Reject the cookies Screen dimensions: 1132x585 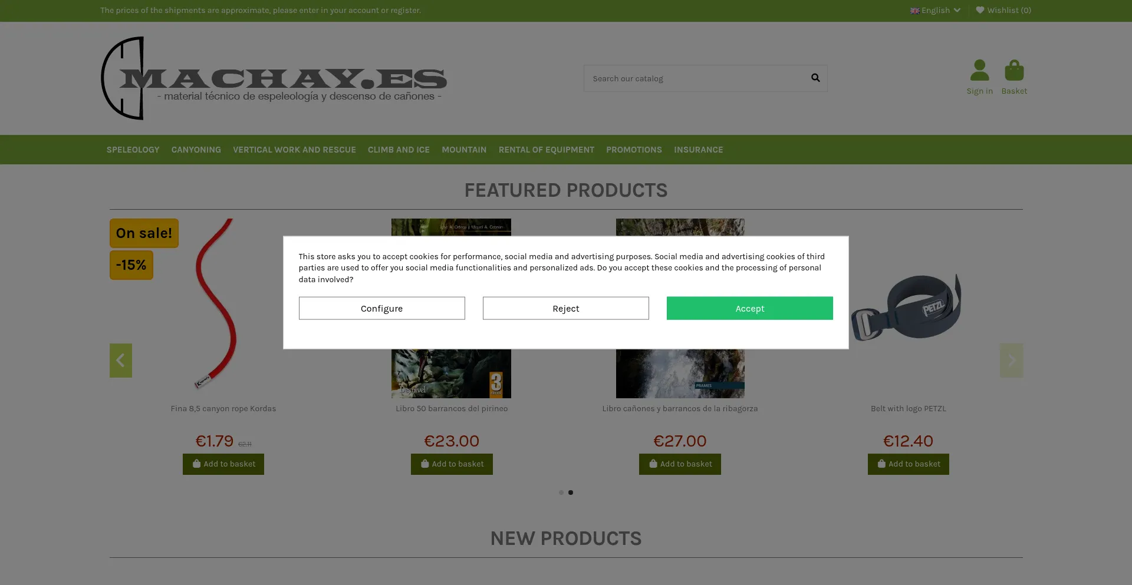565,308
